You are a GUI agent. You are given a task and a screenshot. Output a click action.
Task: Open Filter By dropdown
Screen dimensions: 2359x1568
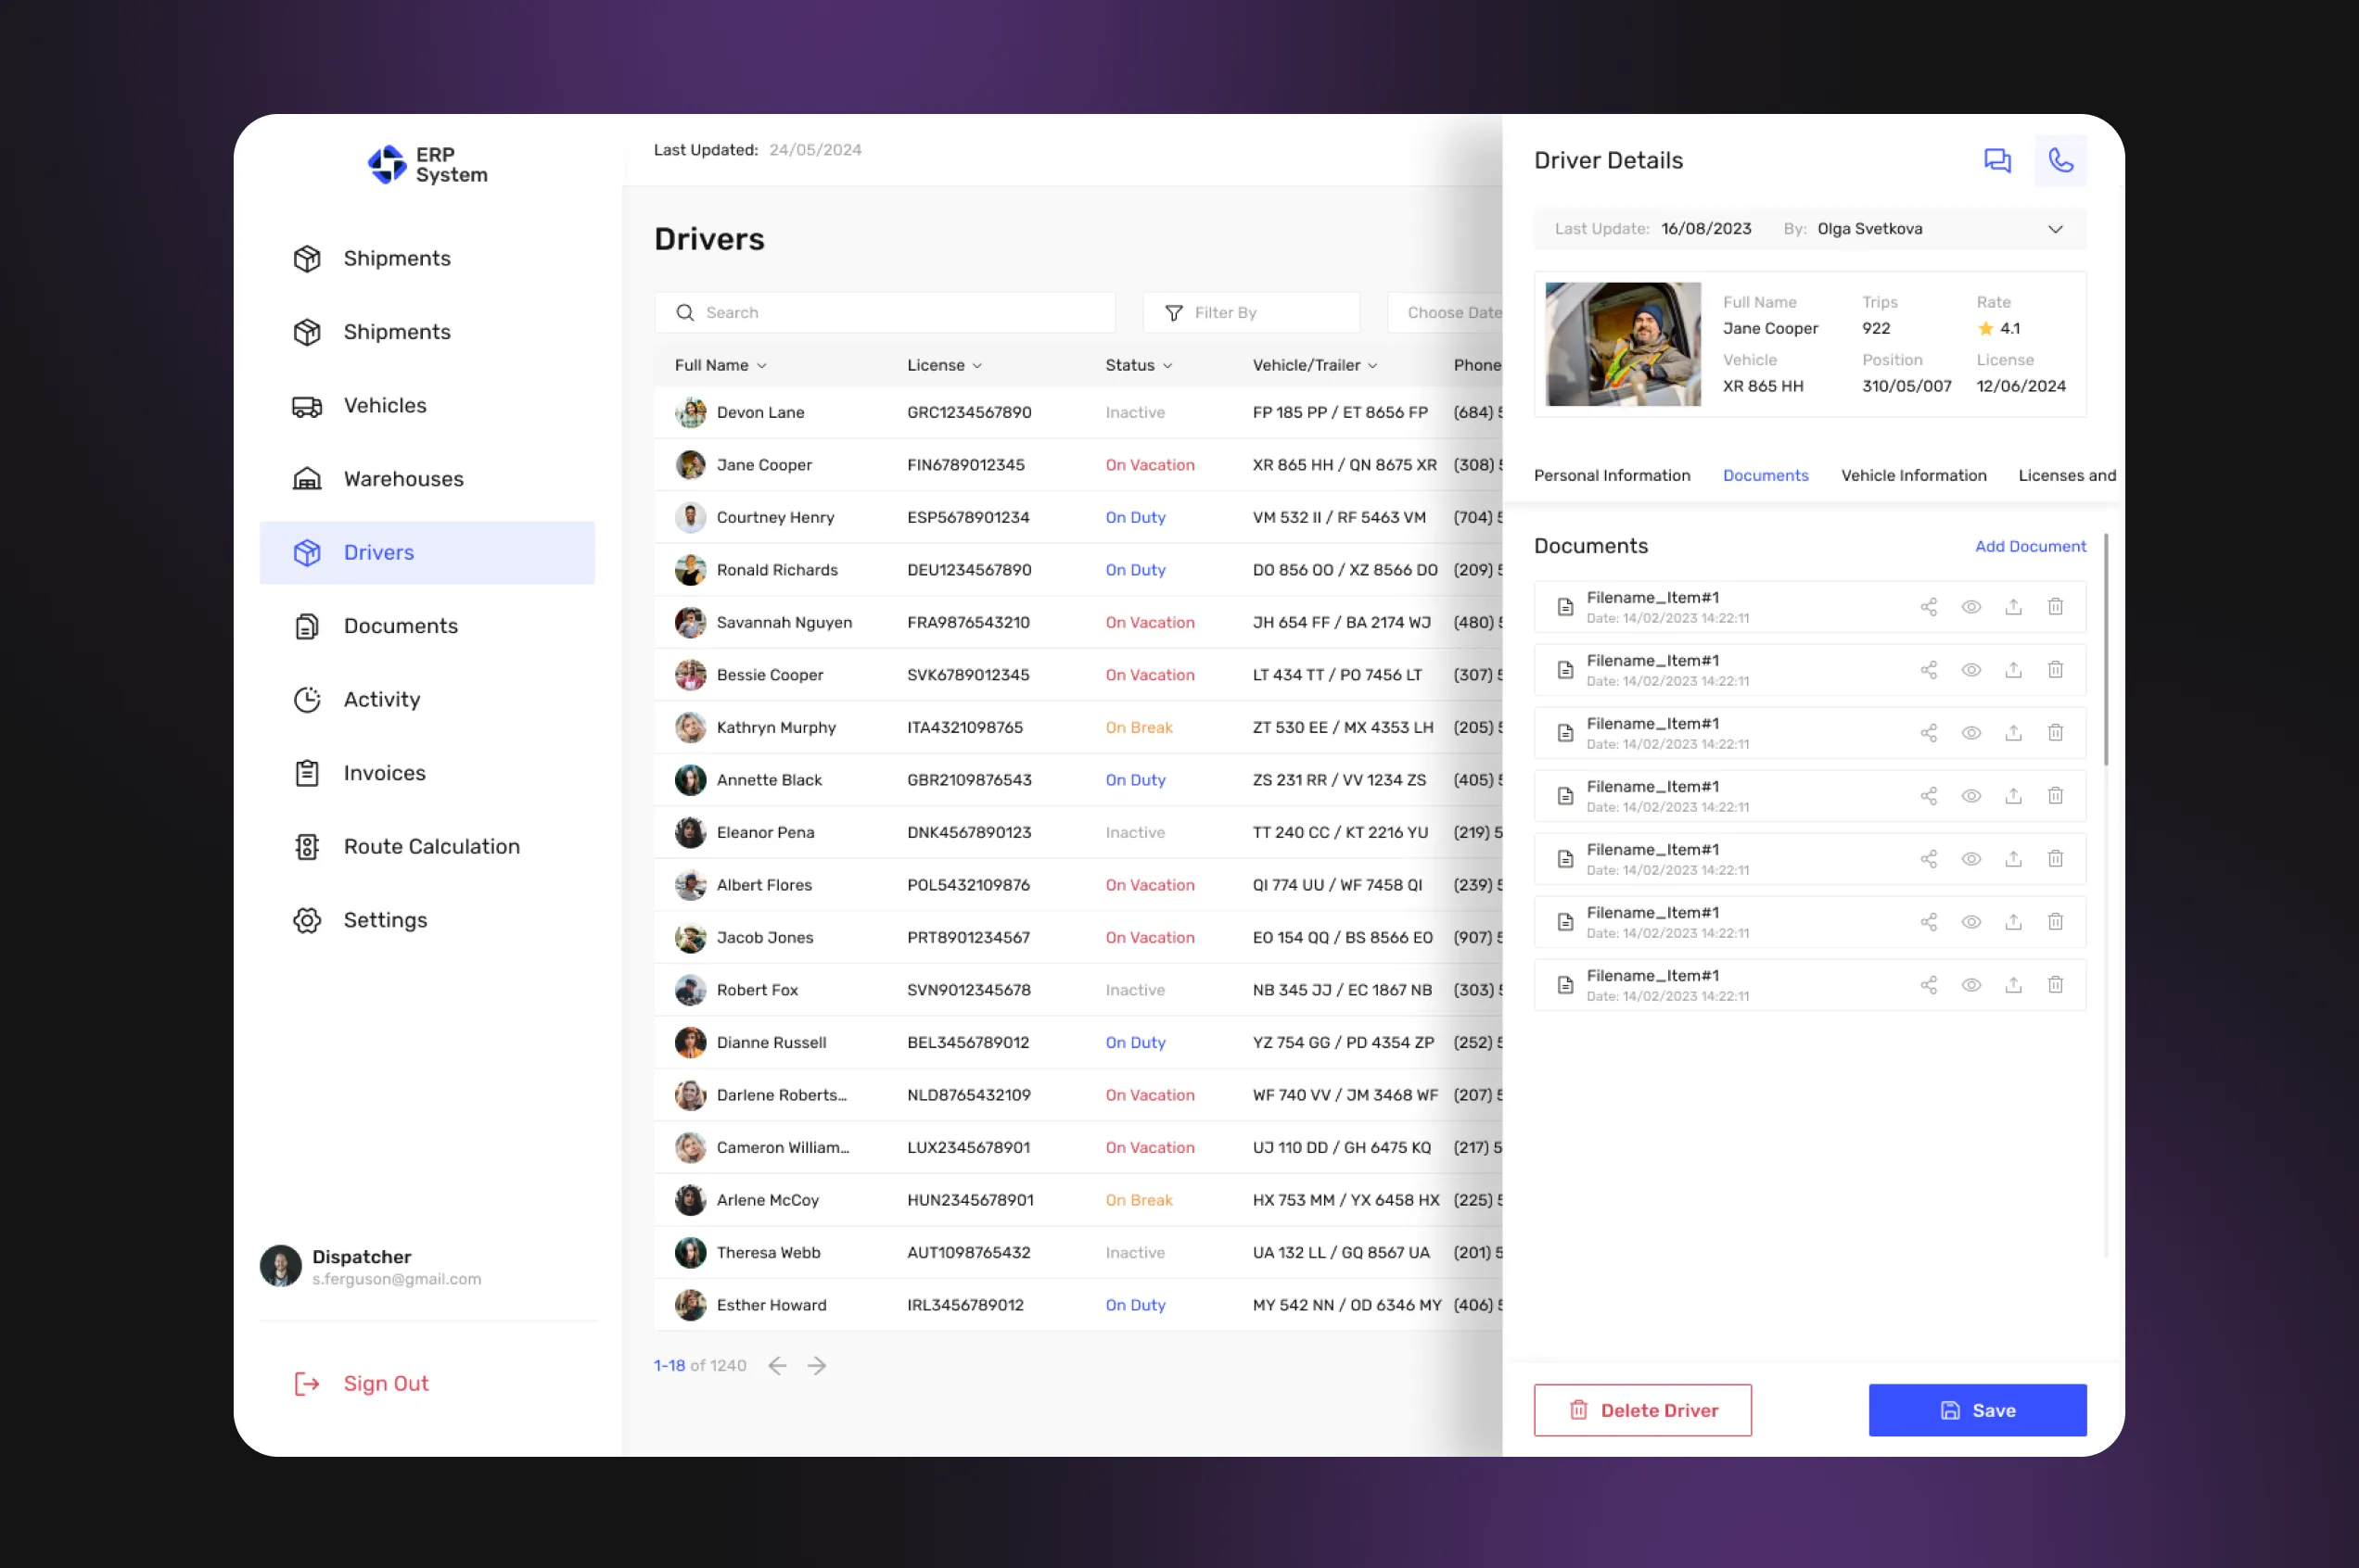[1251, 313]
